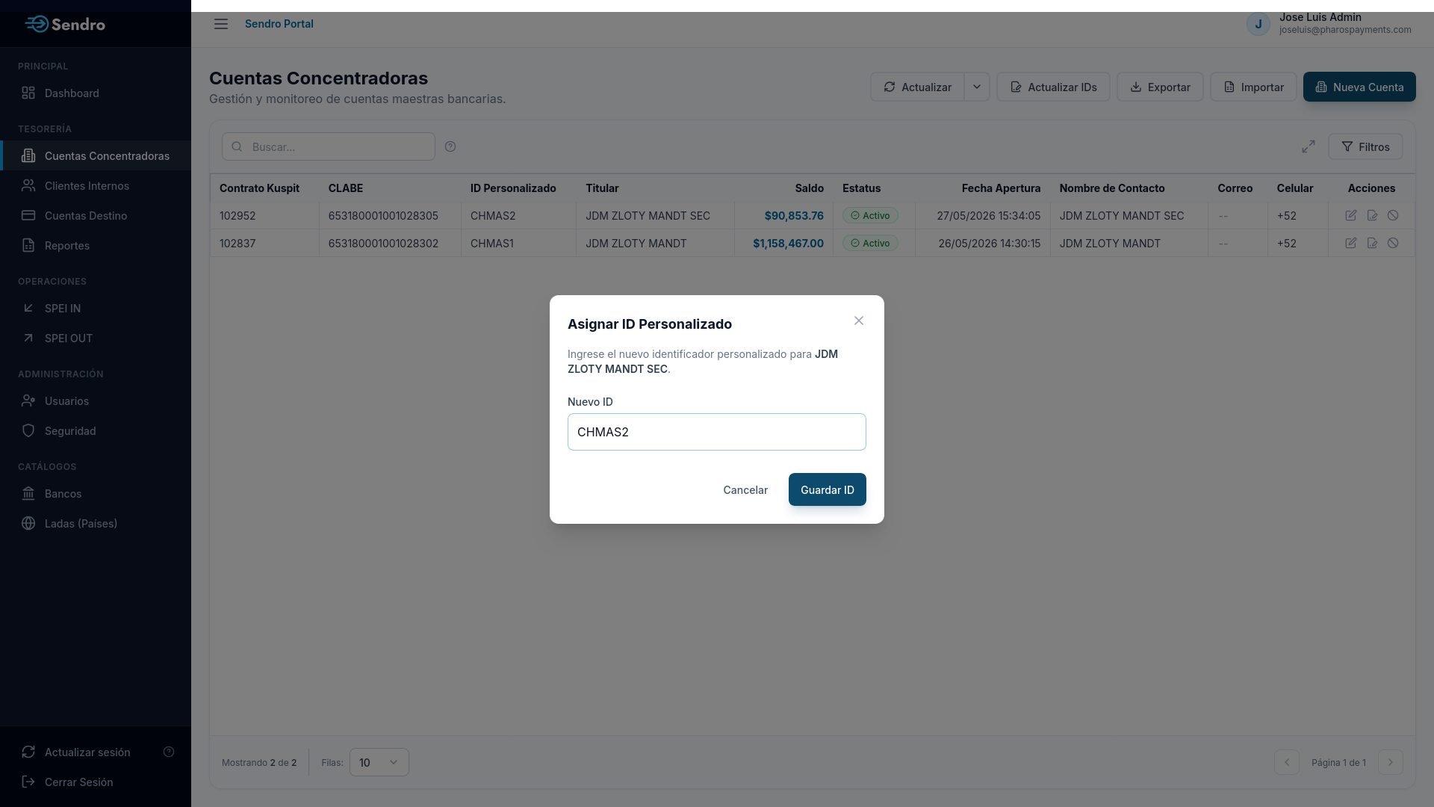1434x807 pixels.
Task: Go to previous page arrow
Action: point(1287,762)
